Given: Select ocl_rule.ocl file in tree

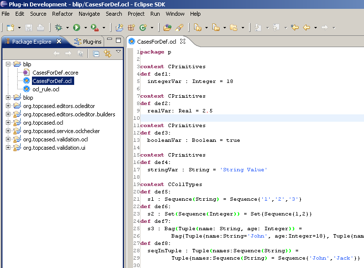Looking at the screenshot, I should pyautogui.click(x=46, y=89).
